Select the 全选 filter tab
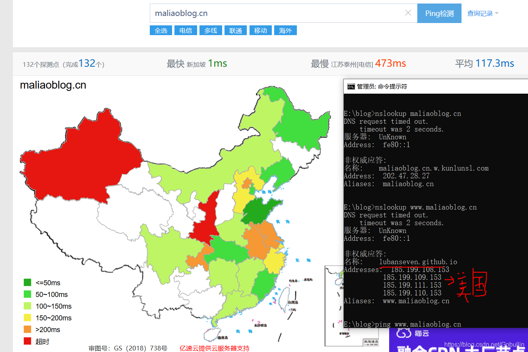This screenshot has height=352, width=528. point(161,30)
